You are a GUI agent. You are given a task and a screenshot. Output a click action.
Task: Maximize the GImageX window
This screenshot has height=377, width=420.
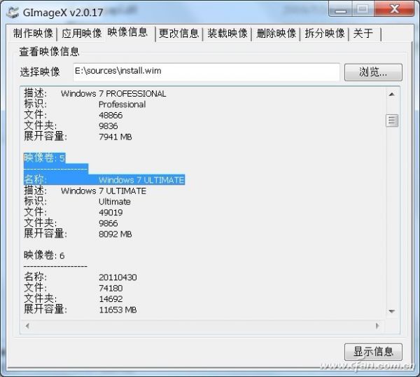tap(363, 10)
